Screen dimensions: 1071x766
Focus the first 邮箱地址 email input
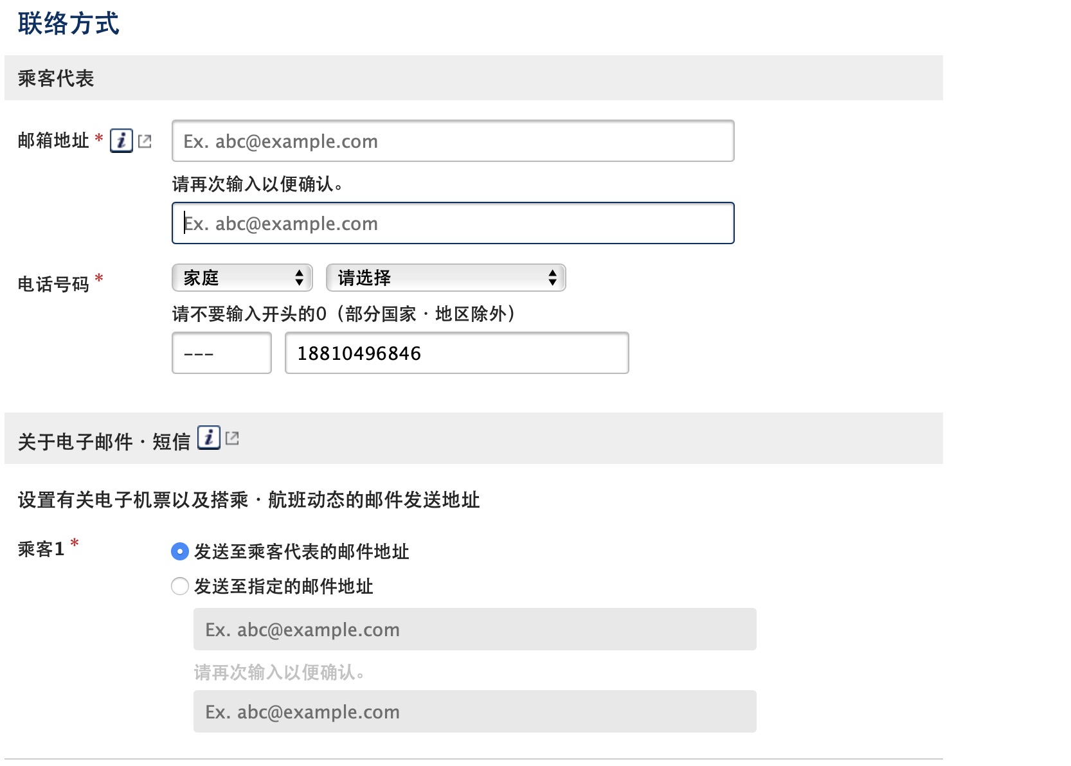(453, 141)
